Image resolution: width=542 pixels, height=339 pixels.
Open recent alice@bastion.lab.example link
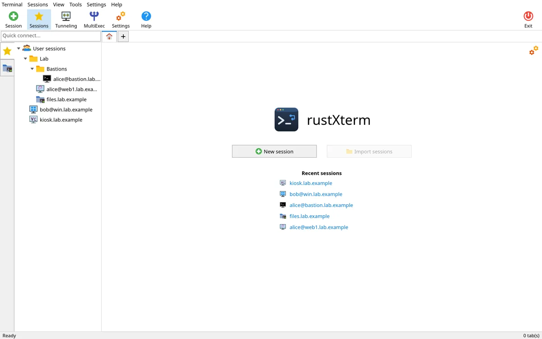pos(321,205)
